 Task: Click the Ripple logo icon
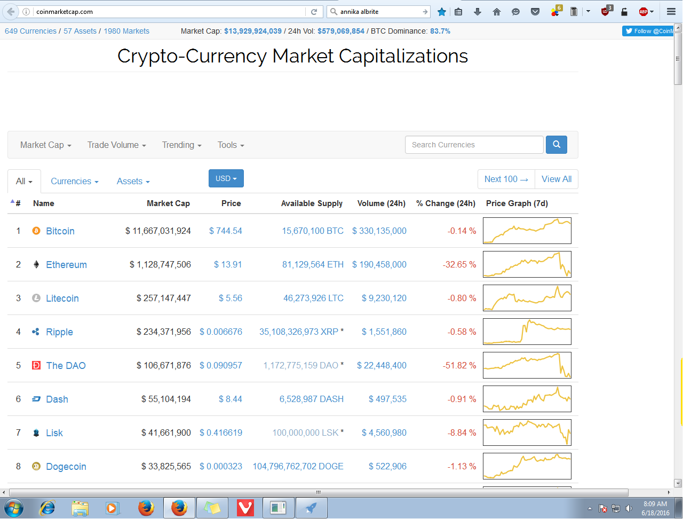coord(36,332)
